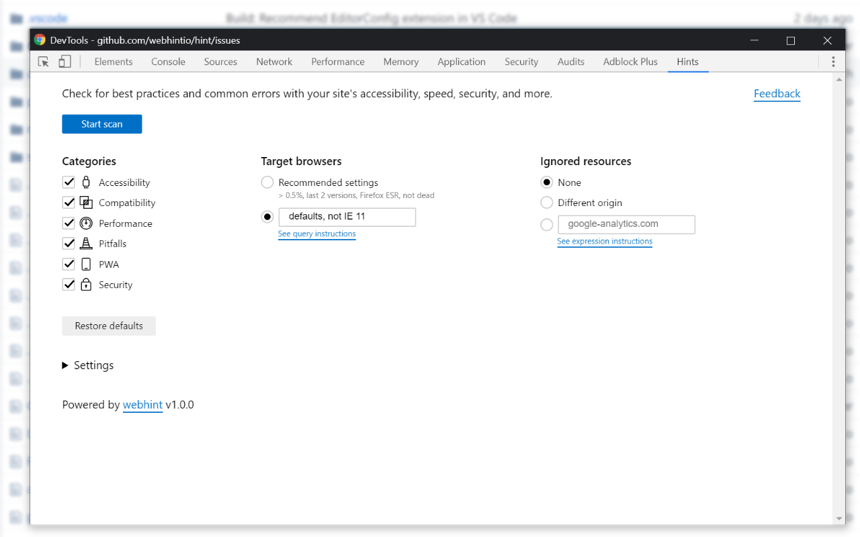Open the customize DevTools three-dot menu
The image size is (860, 537).
[833, 61]
